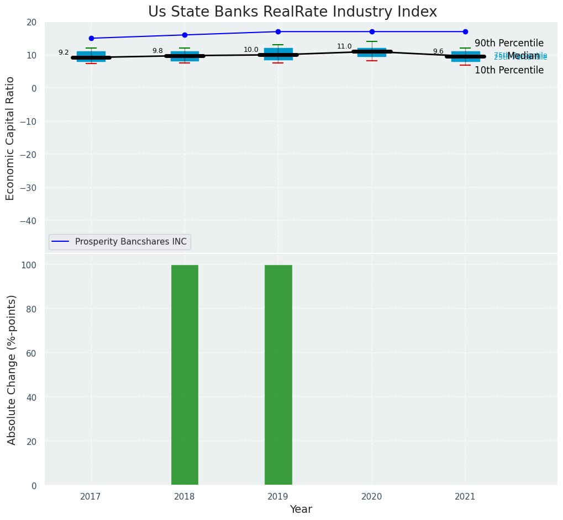Screen dimensions: 563x520
Task: Click the median value label 9.6
Action: tap(438, 51)
